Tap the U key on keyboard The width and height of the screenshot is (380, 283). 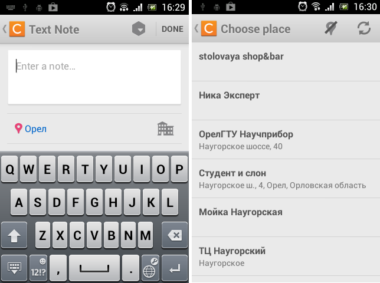[123, 169]
